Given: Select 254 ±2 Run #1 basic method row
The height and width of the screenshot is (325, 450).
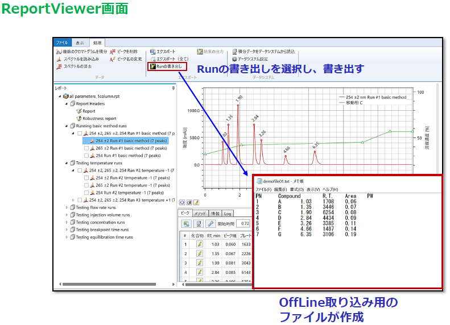Looking at the screenshot, I should 125,141.
